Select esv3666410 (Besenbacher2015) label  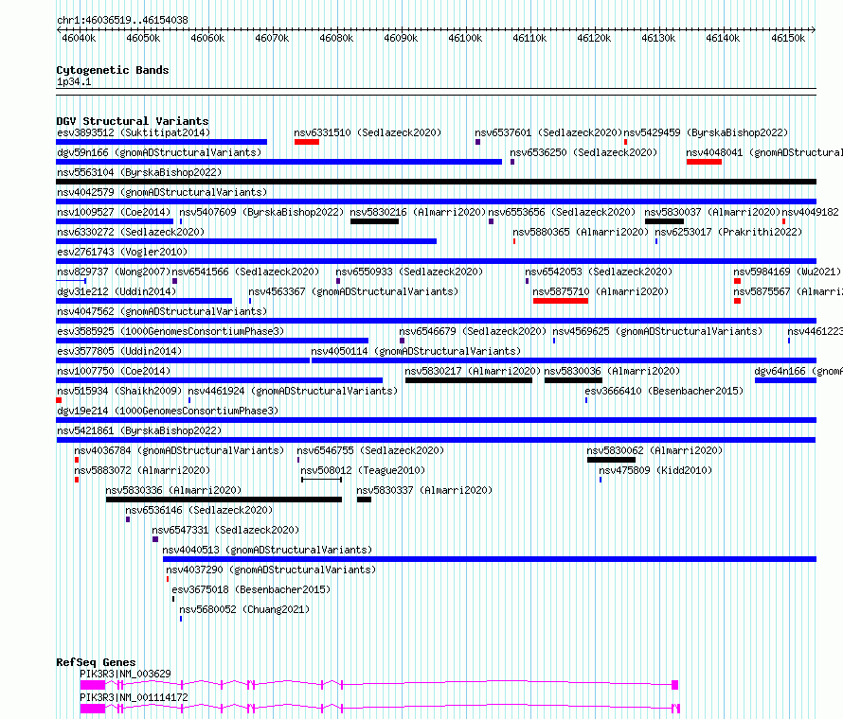[664, 391]
